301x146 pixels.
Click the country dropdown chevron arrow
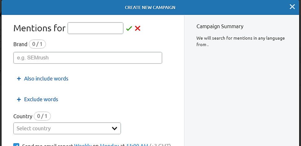coord(115,128)
